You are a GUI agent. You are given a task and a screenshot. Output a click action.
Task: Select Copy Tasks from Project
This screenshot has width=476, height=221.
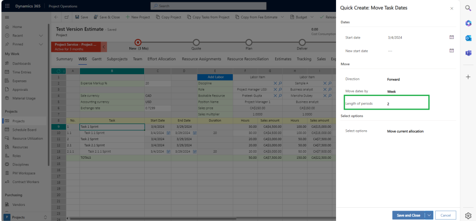point(208,17)
